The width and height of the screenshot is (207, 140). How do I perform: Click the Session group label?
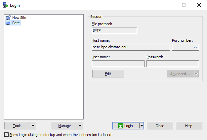click(96, 17)
